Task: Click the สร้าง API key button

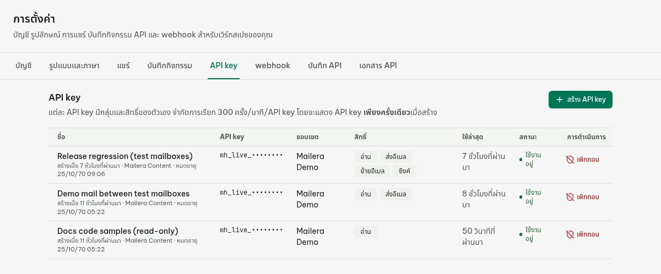Action: 581,100
